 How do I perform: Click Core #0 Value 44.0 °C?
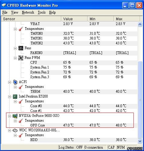pyautogui.click(x=69, y=106)
